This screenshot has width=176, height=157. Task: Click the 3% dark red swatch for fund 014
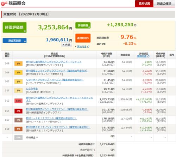pos(18,111)
